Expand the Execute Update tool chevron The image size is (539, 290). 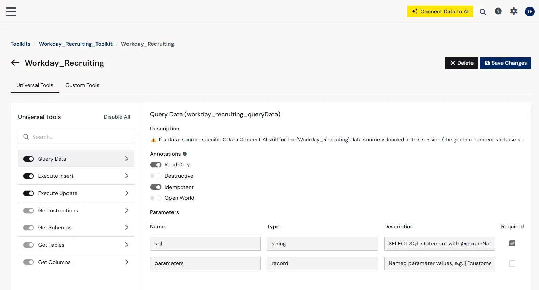click(127, 193)
